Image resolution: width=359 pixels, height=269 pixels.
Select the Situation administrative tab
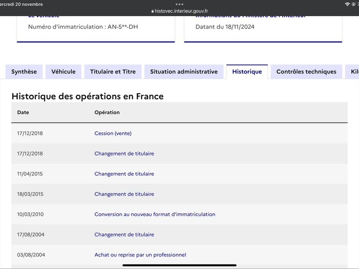pos(184,72)
